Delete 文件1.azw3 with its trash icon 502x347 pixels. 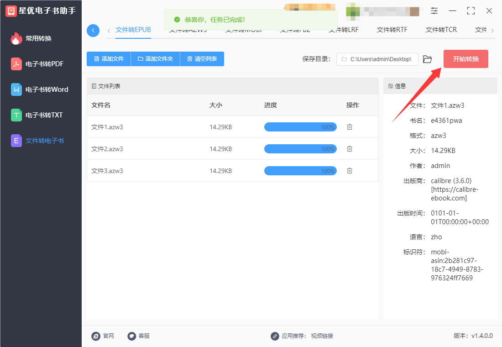click(x=350, y=127)
